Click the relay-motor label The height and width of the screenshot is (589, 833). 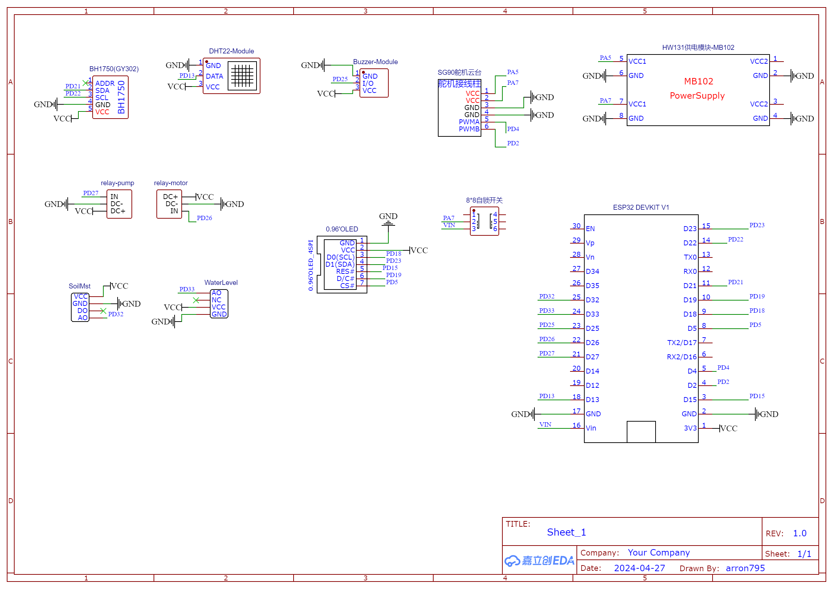point(171,183)
